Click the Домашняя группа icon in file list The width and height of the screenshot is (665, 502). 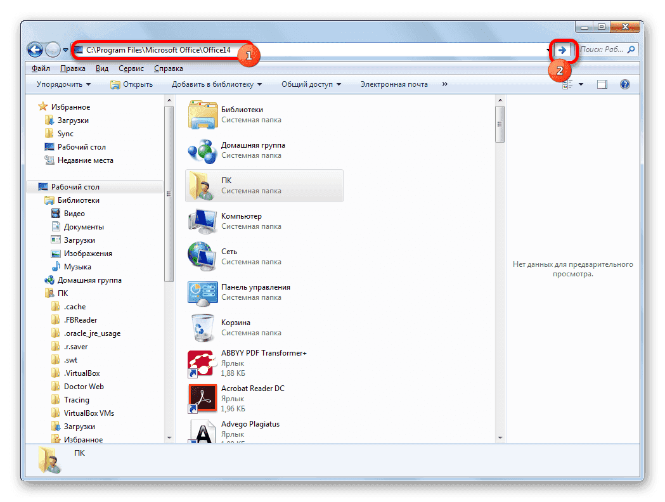coord(203,151)
